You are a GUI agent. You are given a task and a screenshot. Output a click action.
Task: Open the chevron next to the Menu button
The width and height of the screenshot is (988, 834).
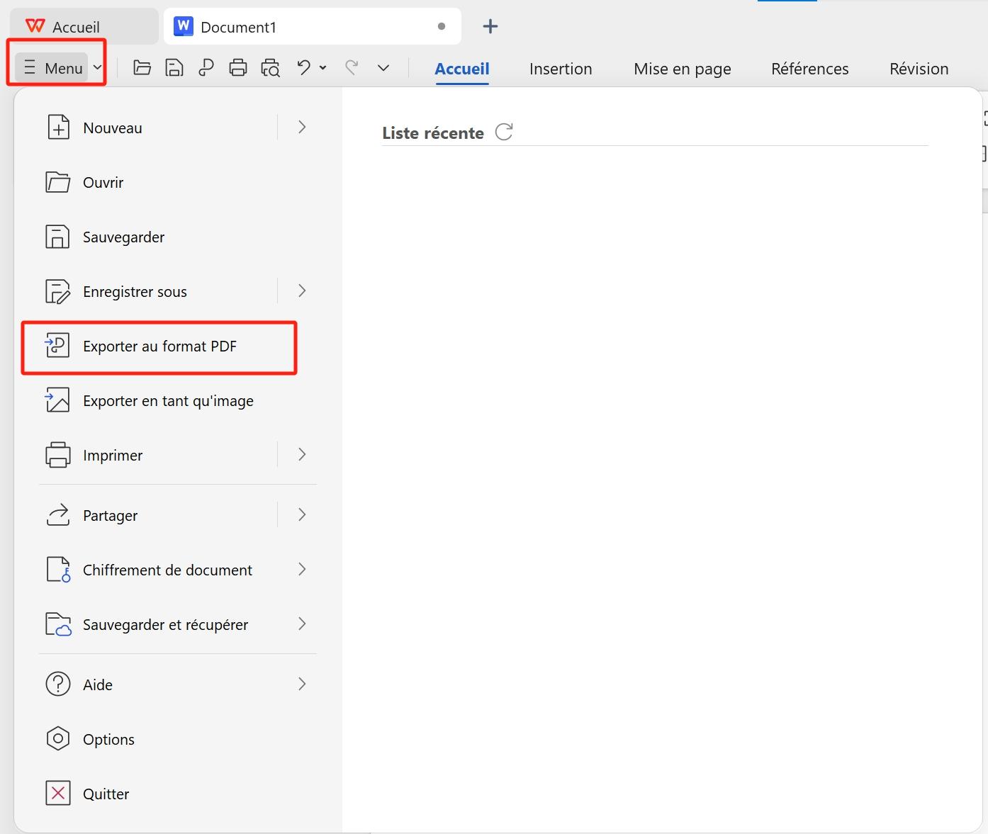click(x=97, y=67)
